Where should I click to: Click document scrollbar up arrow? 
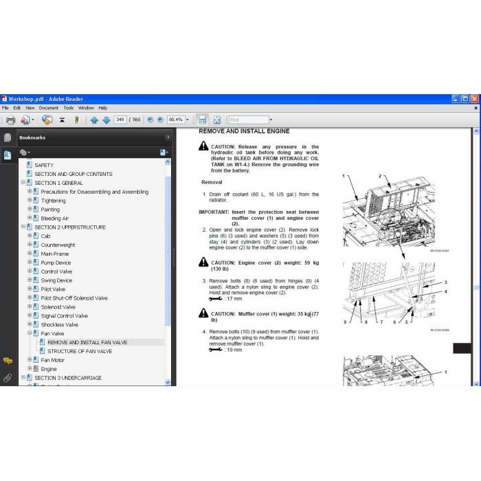coord(476,131)
